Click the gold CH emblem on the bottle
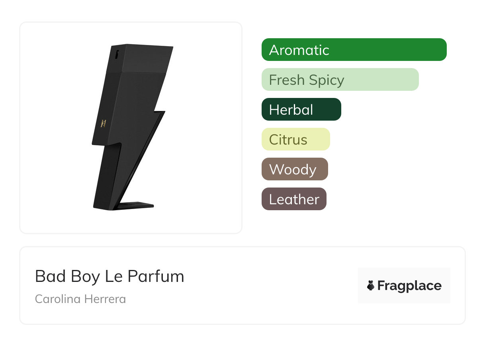485x344 pixels. click(x=103, y=123)
